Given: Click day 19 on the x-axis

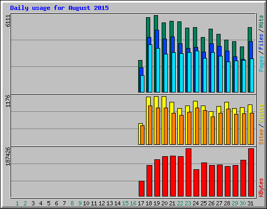Looking at the screenshot, I should (156, 203).
